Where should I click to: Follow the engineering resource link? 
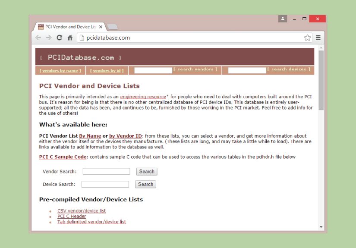(143, 97)
